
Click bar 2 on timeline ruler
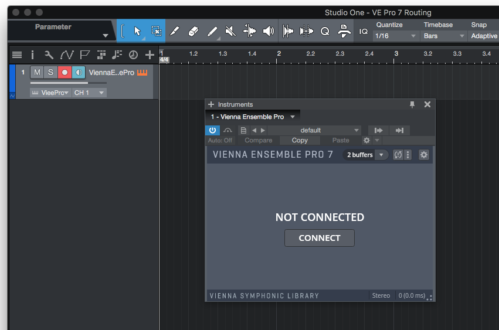pos(279,54)
